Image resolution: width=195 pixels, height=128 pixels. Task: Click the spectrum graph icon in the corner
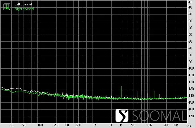[x=7, y=7]
